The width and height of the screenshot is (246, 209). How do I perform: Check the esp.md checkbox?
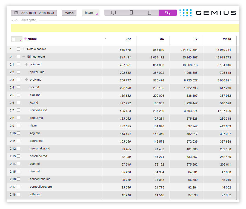tap(18, 164)
